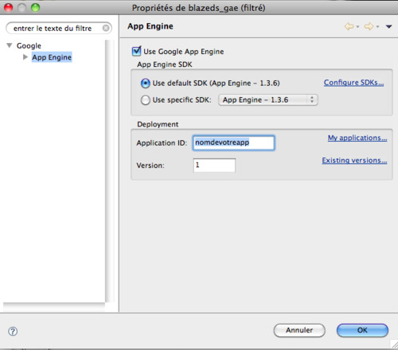Expand the App Engine tree node

[25, 57]
